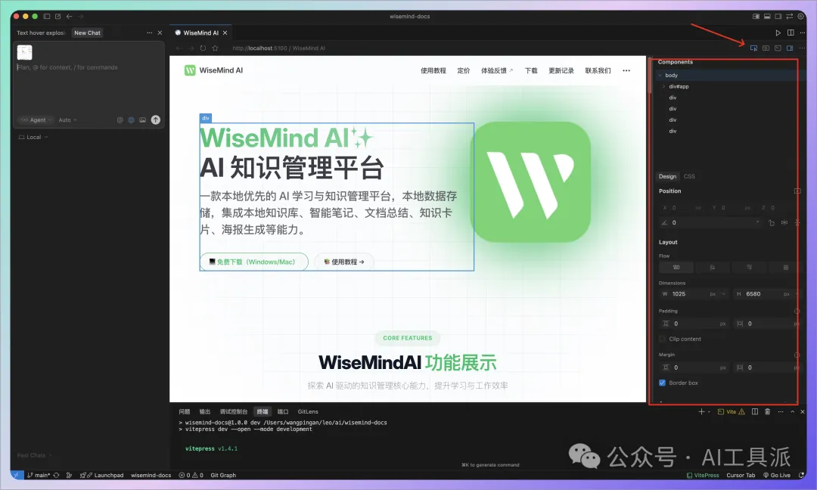Expand the div#app tree node
The image size is (817, 490).
(664, 86)
